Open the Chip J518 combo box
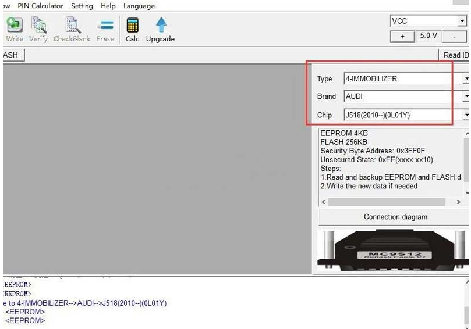Viewport: 471px width, 329px height. tap(406, 115)
